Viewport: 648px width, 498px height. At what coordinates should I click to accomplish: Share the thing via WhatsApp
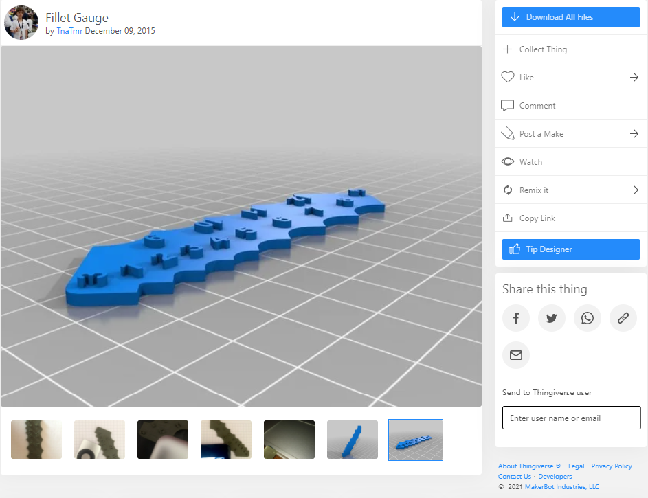[588, 318]
